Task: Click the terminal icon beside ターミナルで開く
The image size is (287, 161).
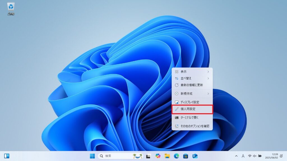Action: (177, 118)
